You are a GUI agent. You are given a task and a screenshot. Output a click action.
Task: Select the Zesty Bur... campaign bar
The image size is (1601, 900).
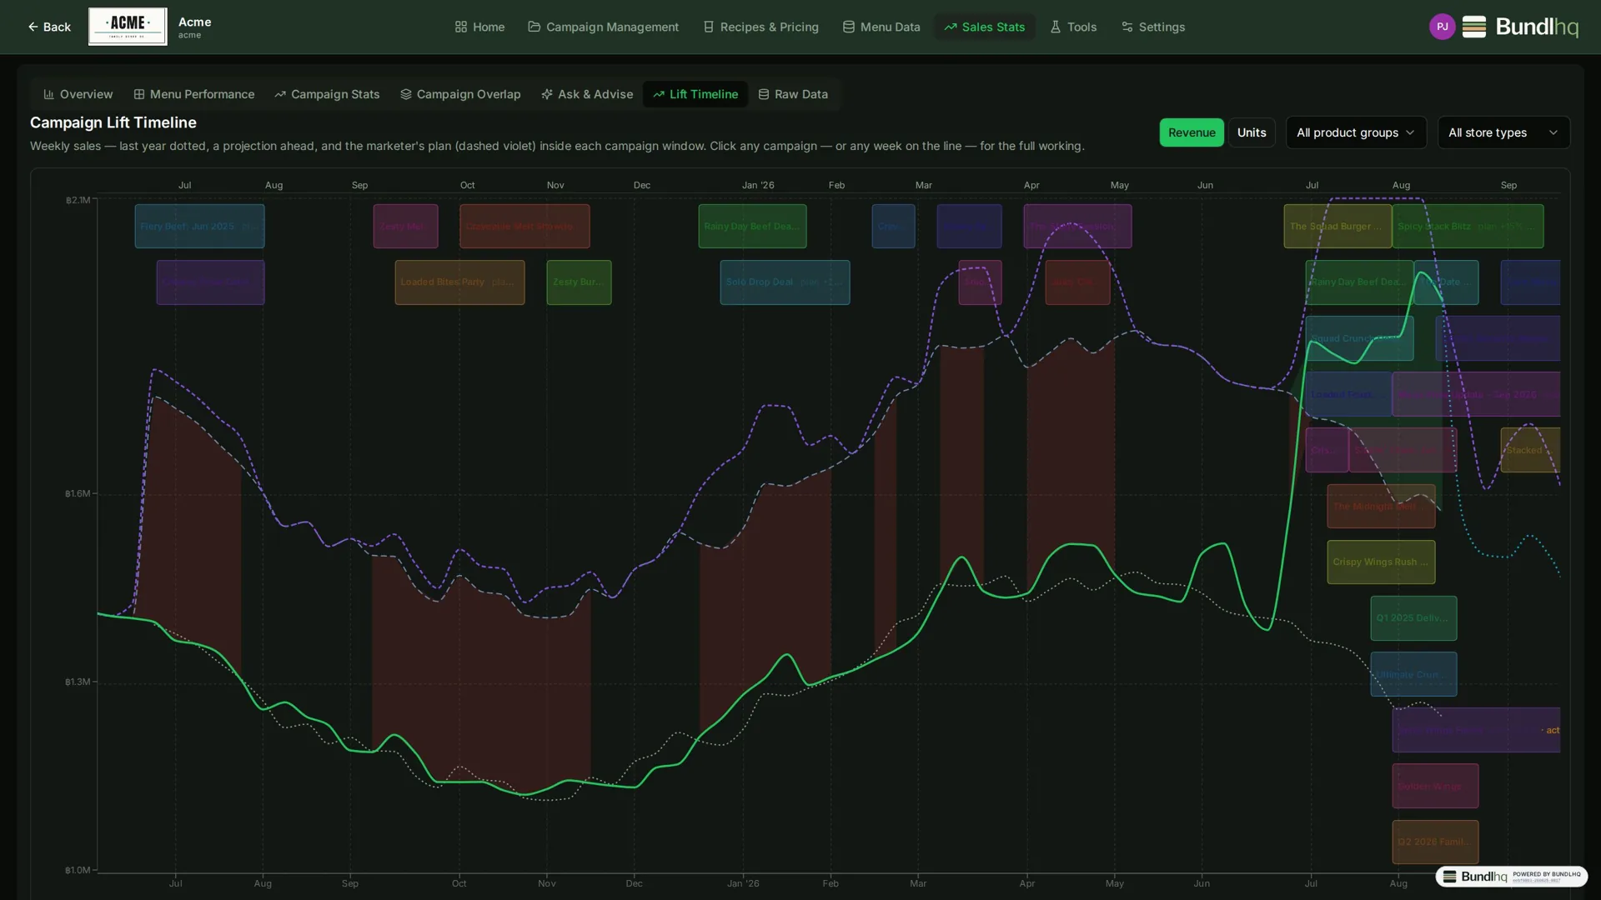579,282
